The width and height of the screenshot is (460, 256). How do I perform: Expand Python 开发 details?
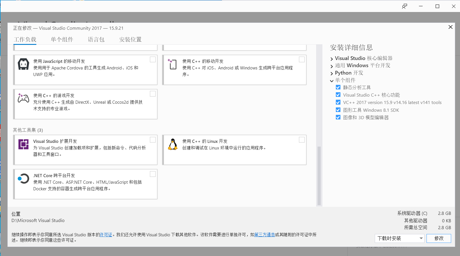pyautogui.click(x=332, y=74)
